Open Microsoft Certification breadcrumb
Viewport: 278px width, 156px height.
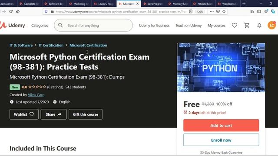88,45
